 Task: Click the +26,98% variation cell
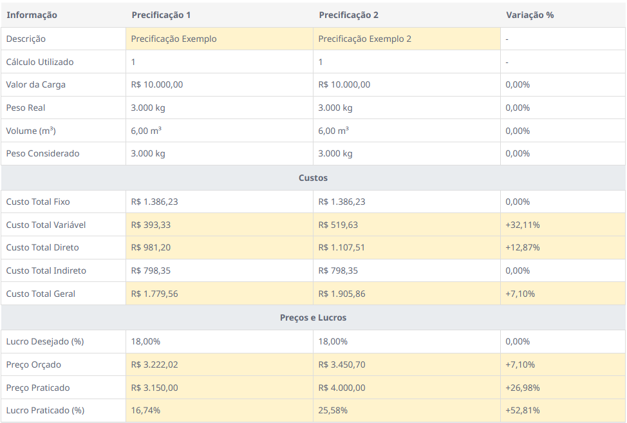point(563,388)
